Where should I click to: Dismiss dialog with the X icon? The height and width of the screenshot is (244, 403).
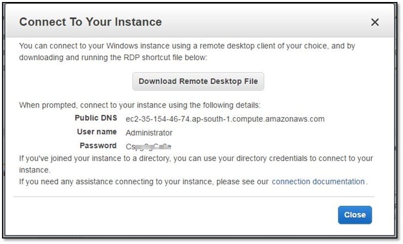pyautogui.click(x=375, y=22)
